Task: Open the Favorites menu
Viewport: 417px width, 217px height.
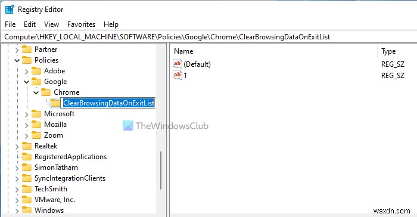Action: pos(81,24)
